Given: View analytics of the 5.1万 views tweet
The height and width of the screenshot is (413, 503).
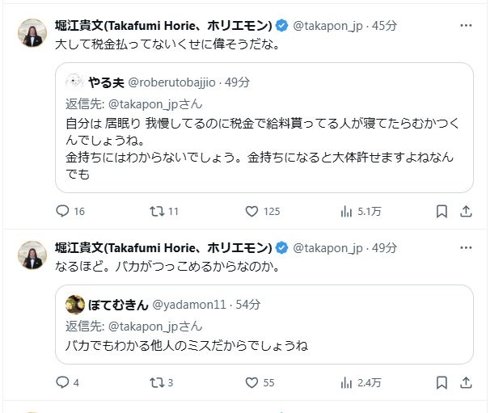Looking at the screenshot, I should (348, 212).
